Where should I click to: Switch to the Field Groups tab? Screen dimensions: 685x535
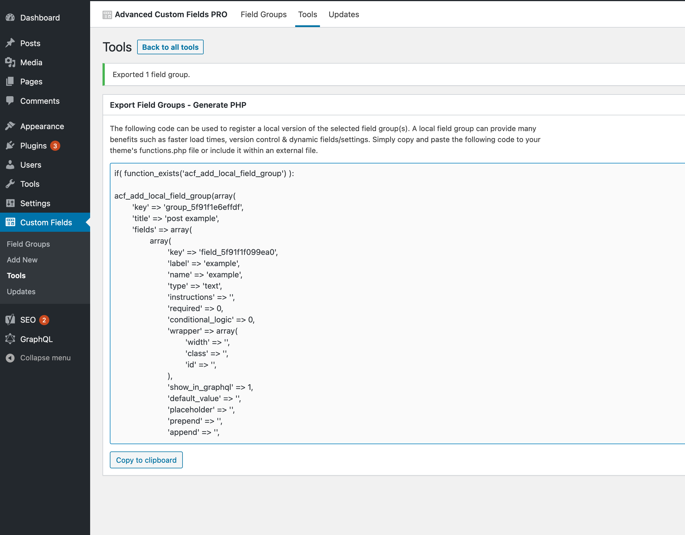(263, 14)
